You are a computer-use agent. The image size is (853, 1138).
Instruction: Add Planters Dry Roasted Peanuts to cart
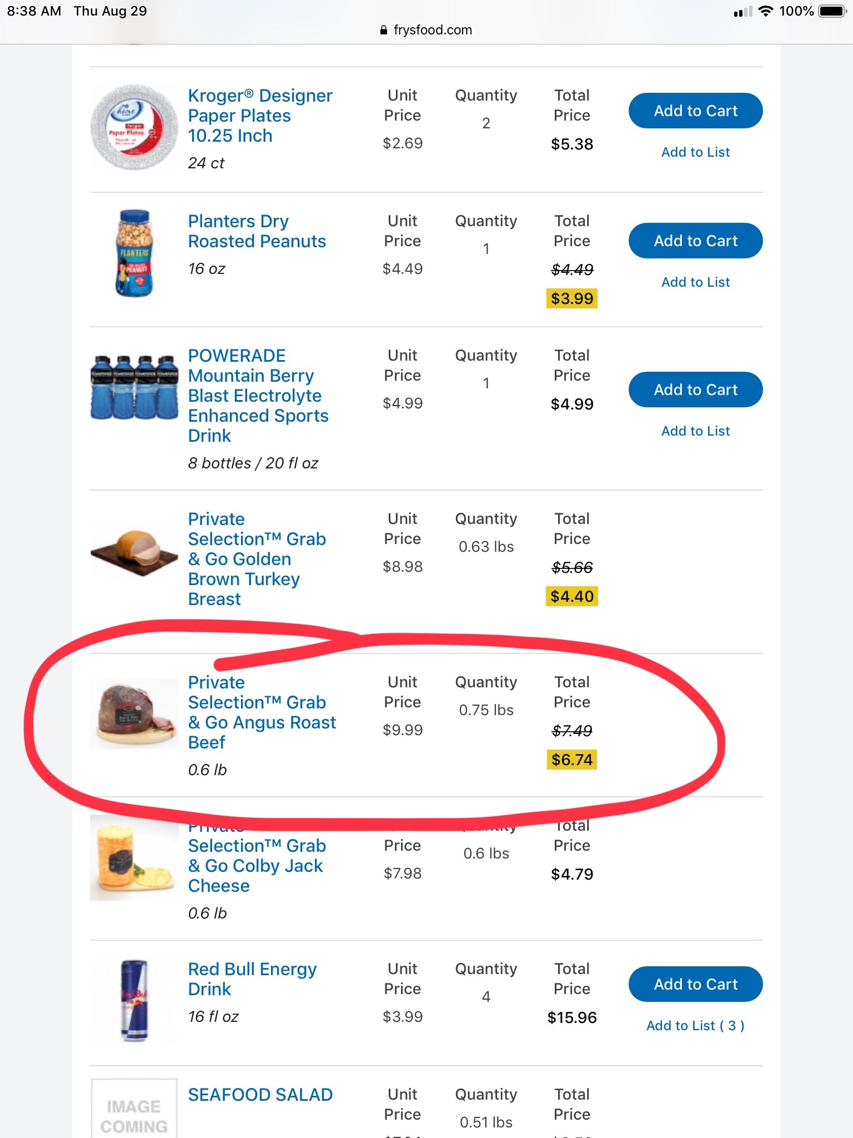pyautogui.click(x=695, y=241)
